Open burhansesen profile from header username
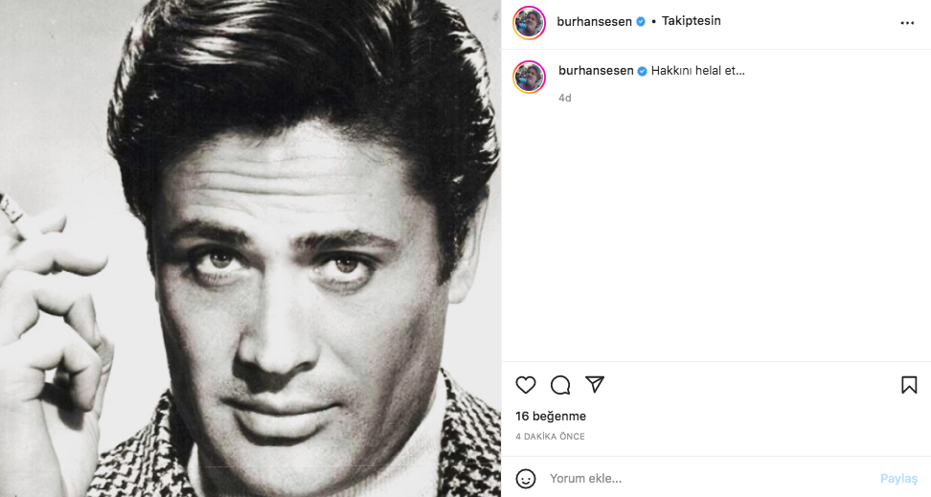Image resolution: width=931 pixels, height=497 pixels. tap(595, 21)
